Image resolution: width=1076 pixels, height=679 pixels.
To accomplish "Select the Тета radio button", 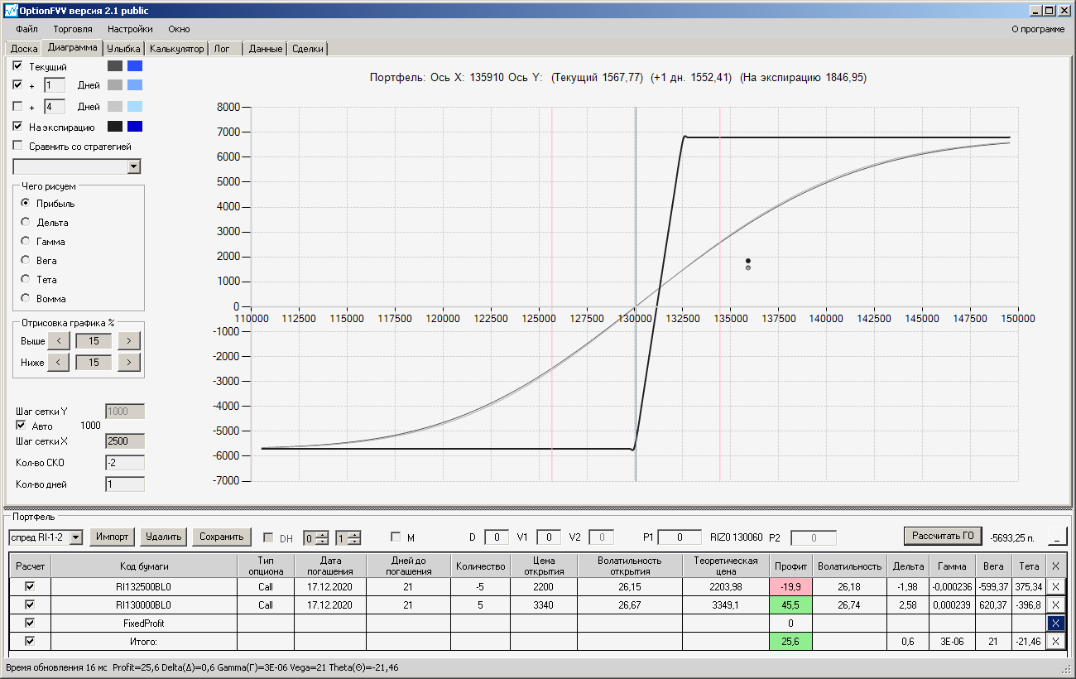I will 26,279.
